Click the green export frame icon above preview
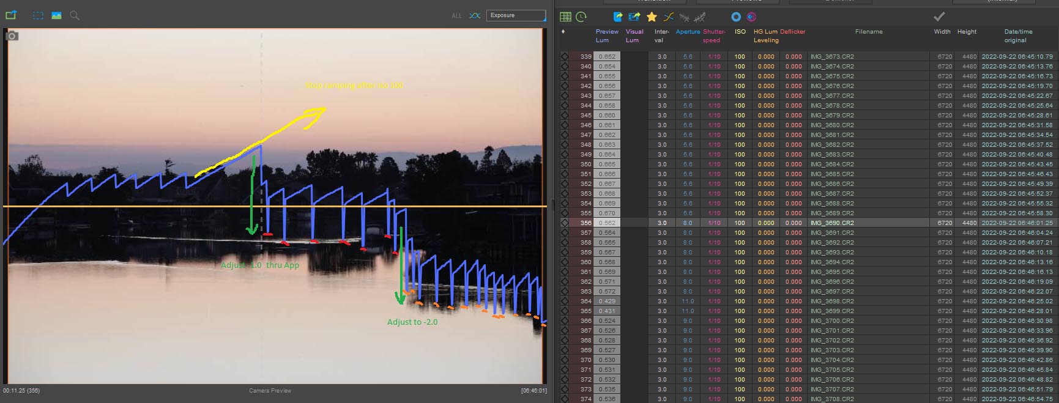 (x=11, y=15)
